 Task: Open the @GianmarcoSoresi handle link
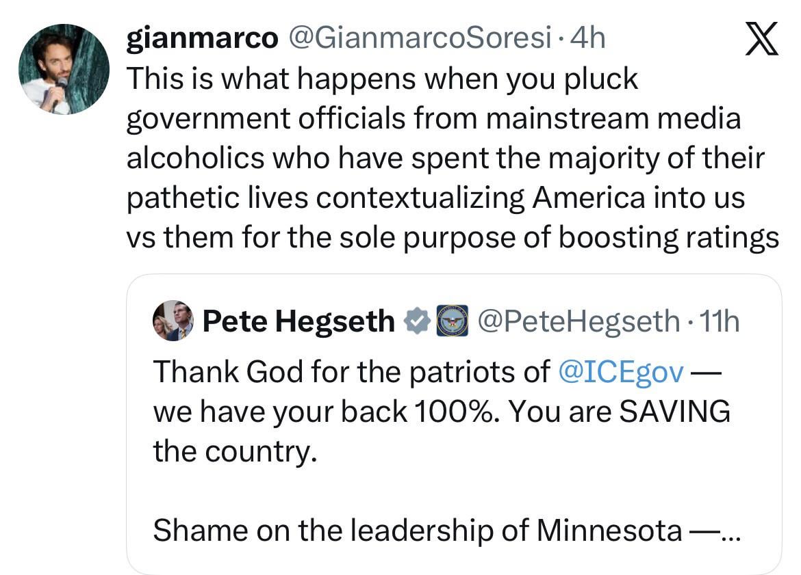click(x=420, y=39)
